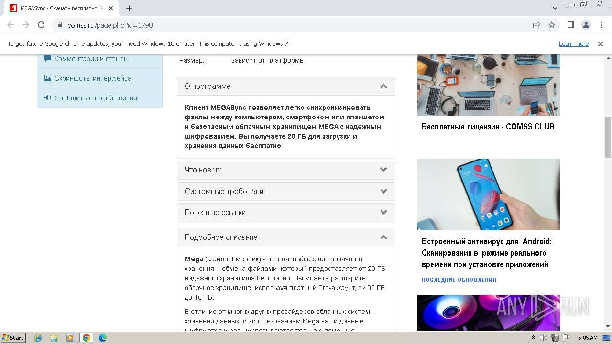Open the Chrome profile menu
The image size is (612, 344).
[x=586, y=25]
